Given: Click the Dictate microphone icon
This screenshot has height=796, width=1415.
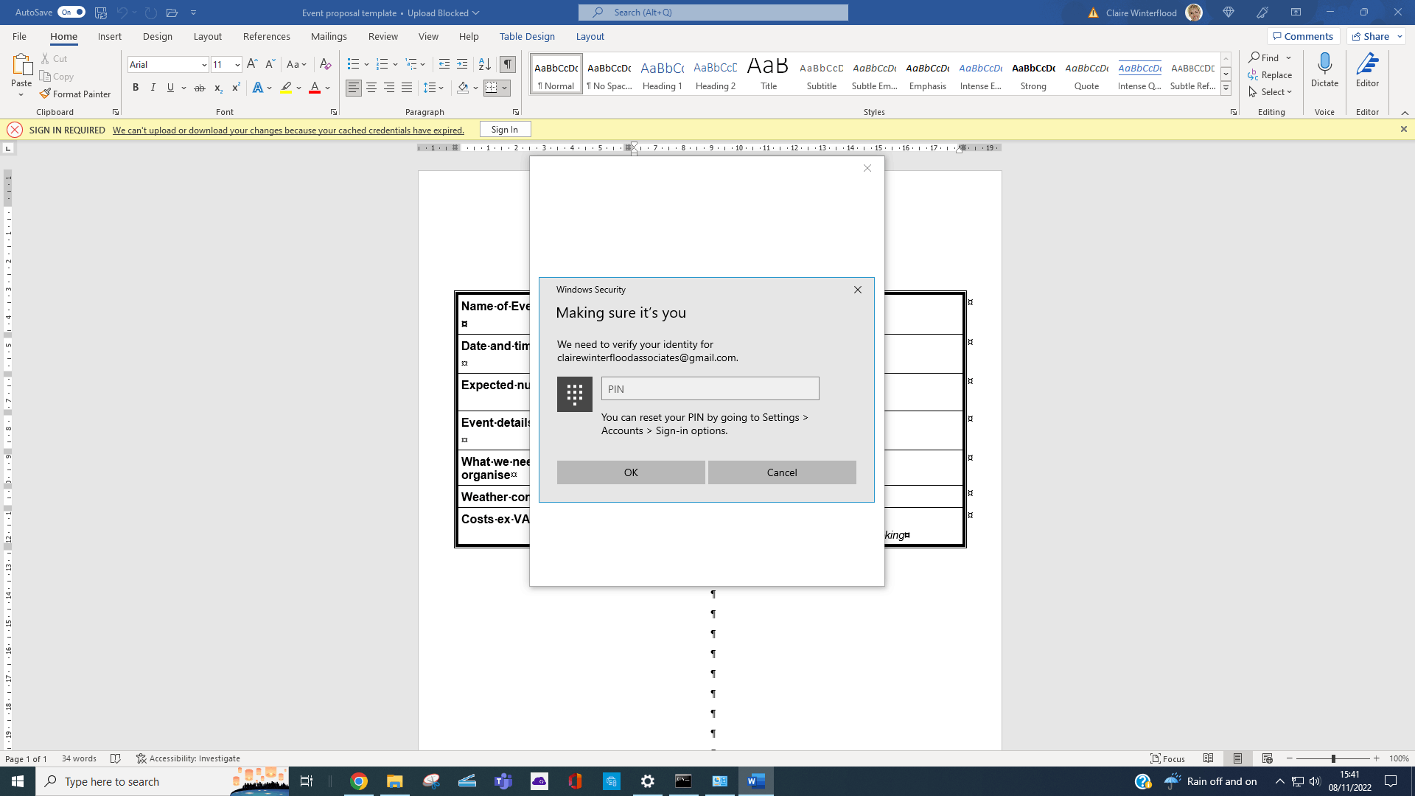Looking at the screenshot, I should point(1324,64).
